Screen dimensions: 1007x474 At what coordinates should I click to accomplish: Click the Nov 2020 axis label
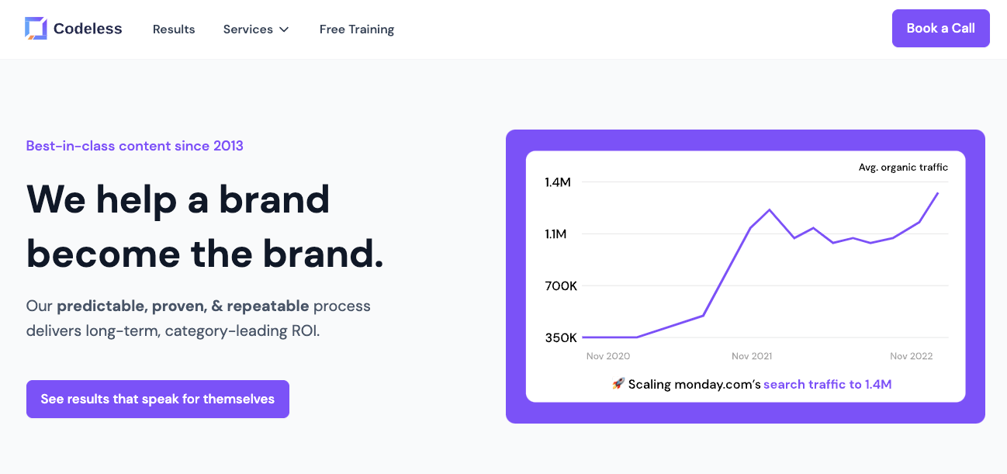click(608, 356)
